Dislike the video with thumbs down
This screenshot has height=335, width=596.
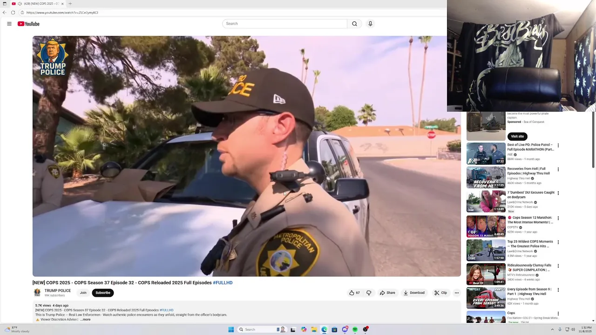pos(369,293)
